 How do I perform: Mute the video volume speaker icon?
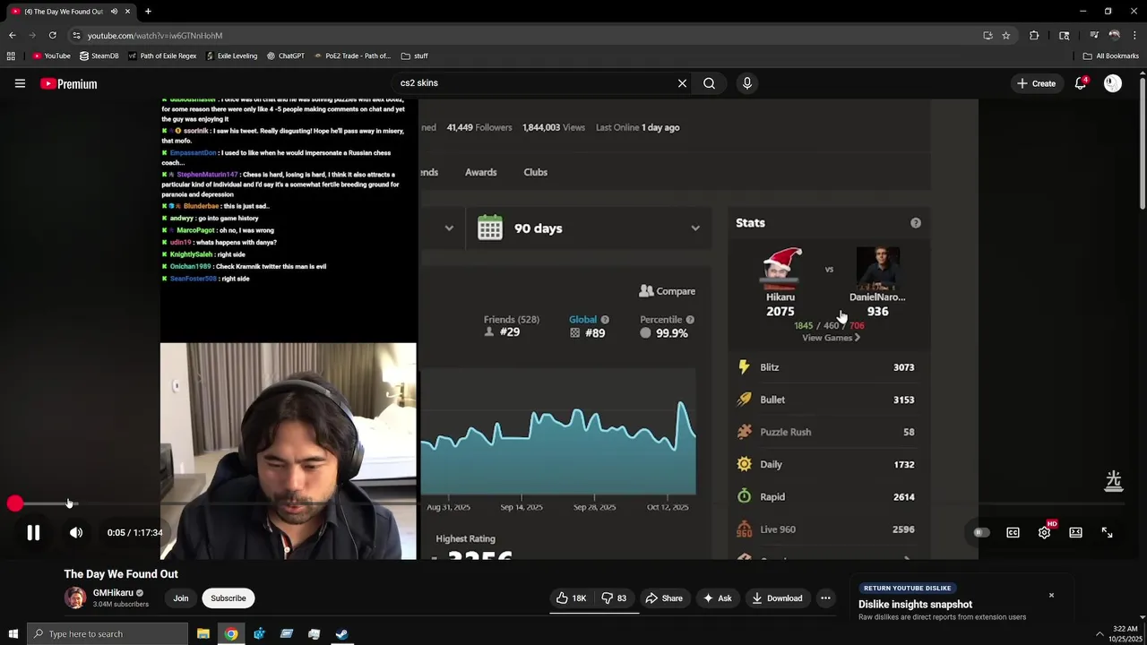point(76,533)
